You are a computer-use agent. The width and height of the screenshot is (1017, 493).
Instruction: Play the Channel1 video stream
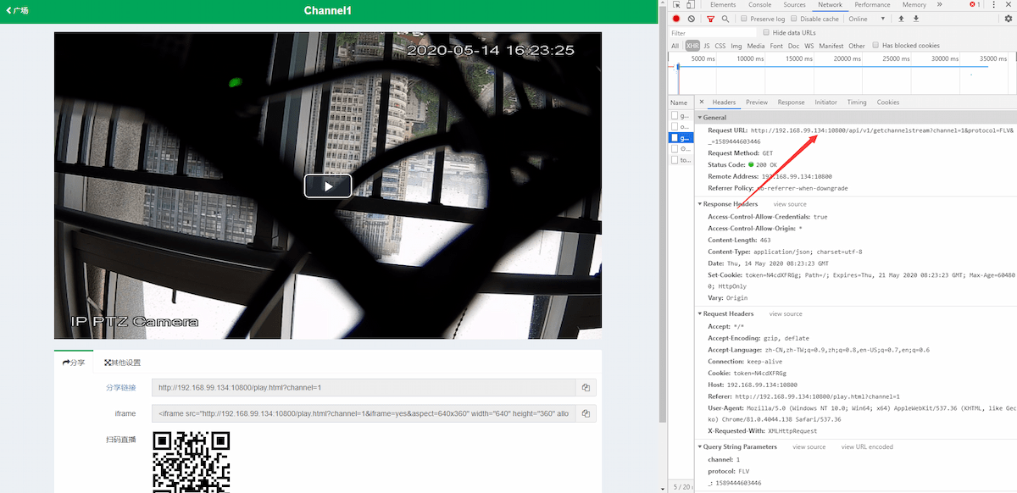point(328,186)
